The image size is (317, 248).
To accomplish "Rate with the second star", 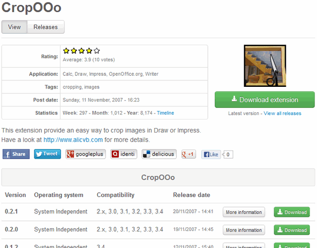I will click(74, 51).
